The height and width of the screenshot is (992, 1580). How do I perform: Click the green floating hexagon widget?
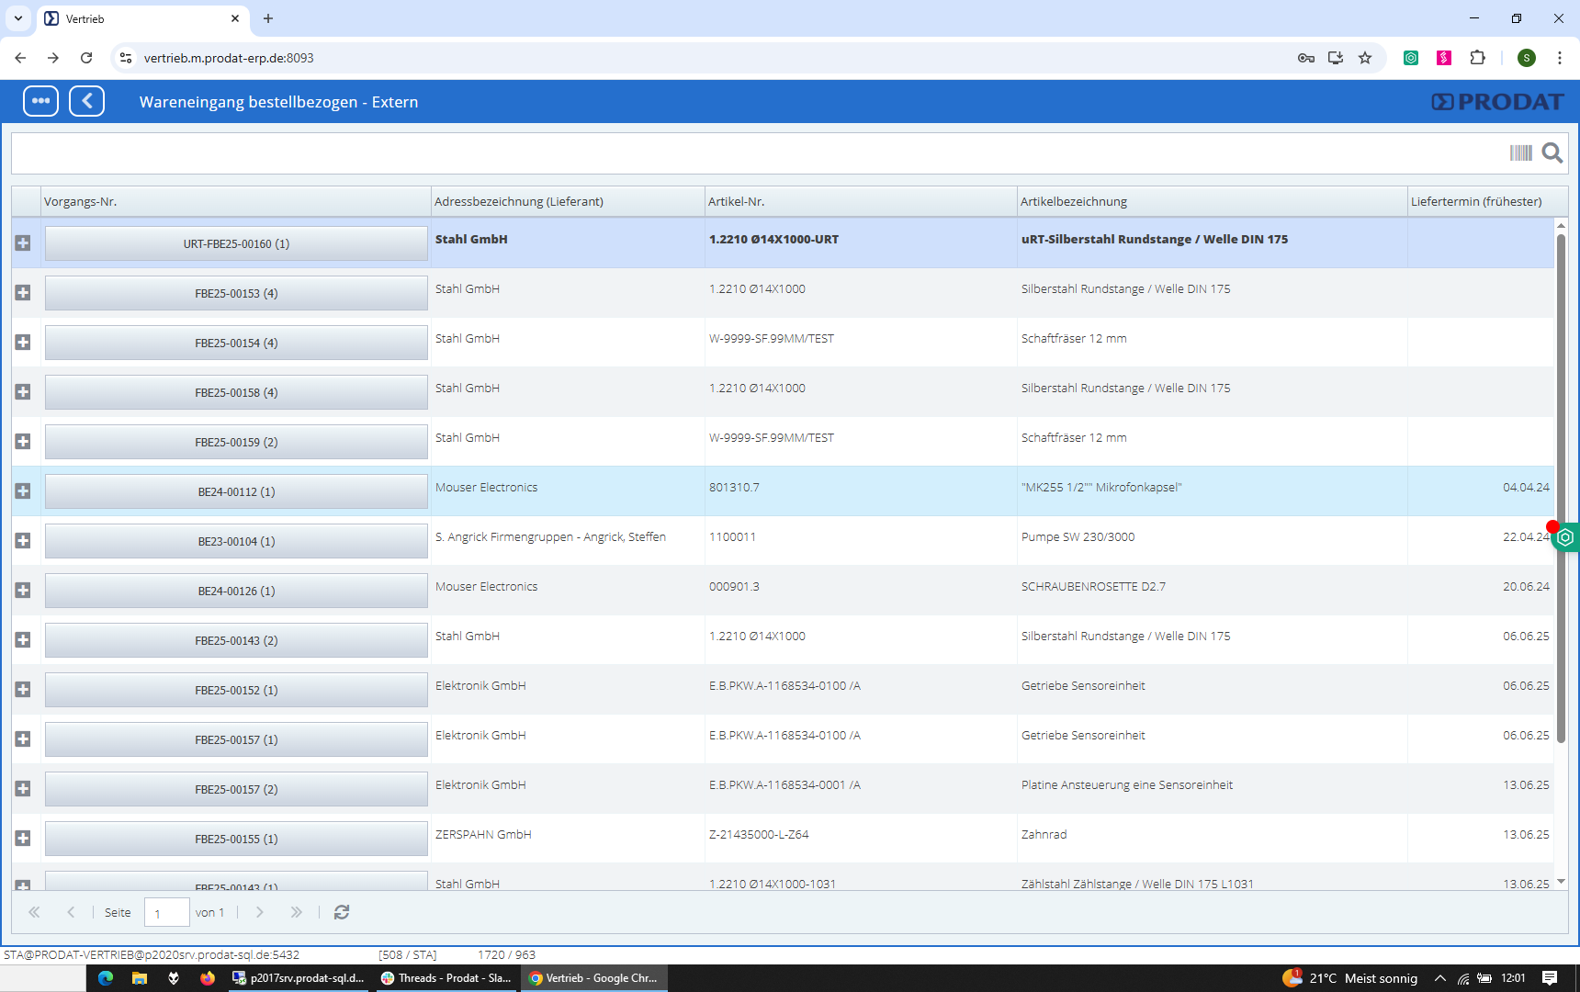(x=1565, y=537)
